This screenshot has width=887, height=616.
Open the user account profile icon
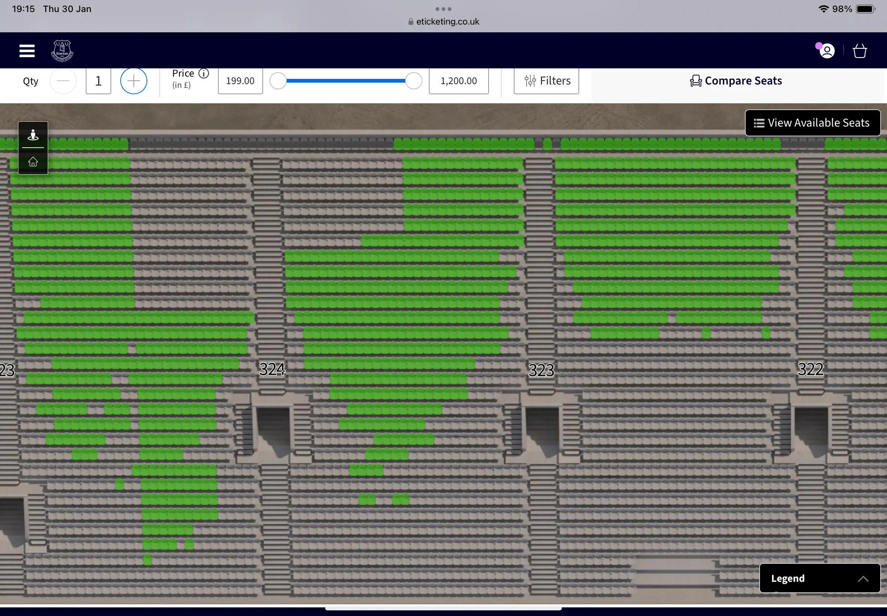coord(827,51)
